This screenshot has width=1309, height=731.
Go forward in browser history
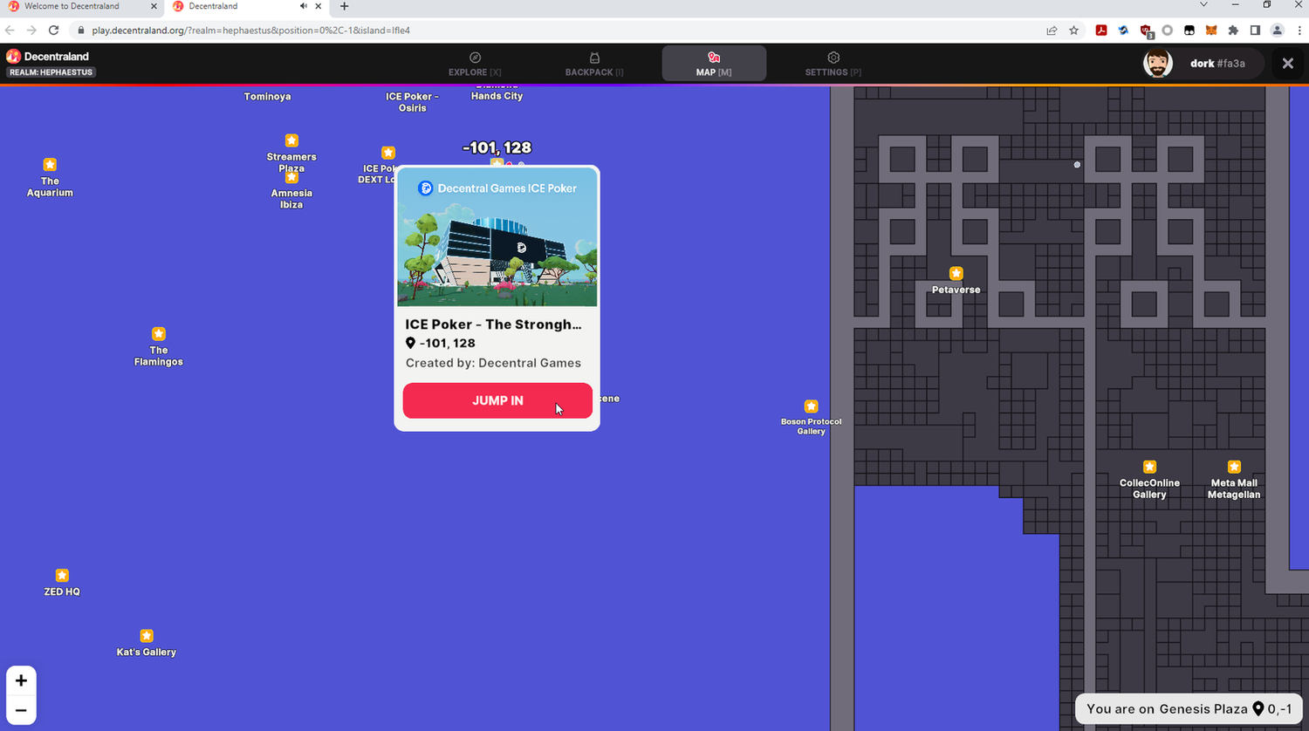(31, 30)
